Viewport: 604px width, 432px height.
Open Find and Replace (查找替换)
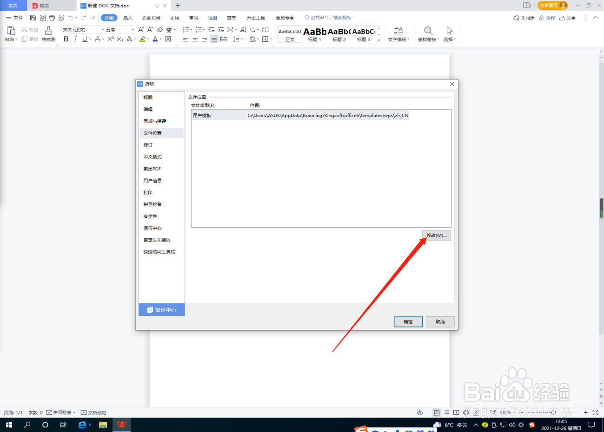pos(428,34)
